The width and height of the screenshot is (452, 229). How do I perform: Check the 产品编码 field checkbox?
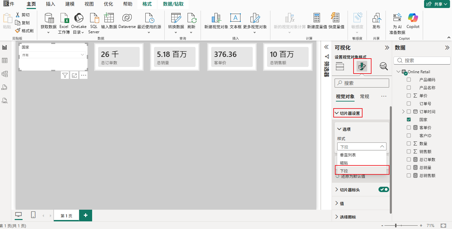point(409,80)
